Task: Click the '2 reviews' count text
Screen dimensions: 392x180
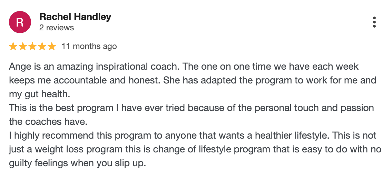Action: 57,28
